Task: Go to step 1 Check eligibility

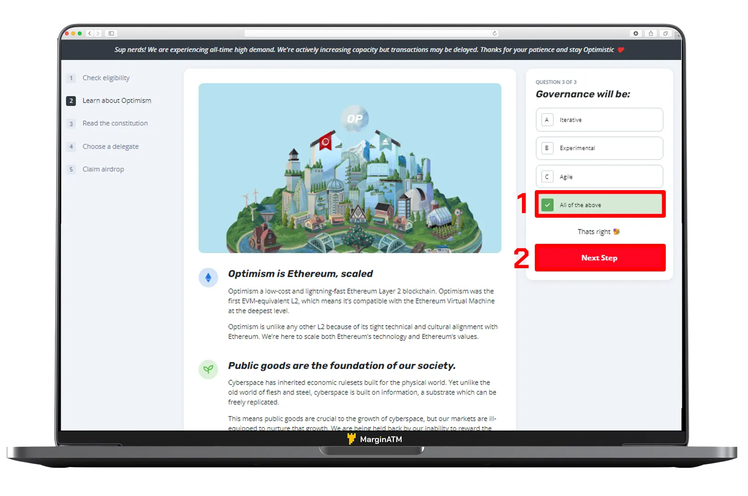Action: click(98, 78)
